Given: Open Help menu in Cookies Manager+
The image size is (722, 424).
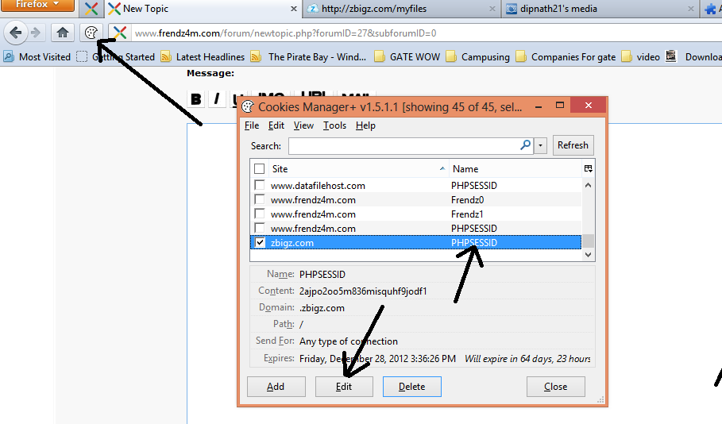Looking at the screenshot, I should (365, 125).
